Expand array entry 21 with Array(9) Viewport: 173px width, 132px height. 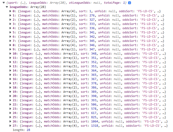tap(10, 100)
